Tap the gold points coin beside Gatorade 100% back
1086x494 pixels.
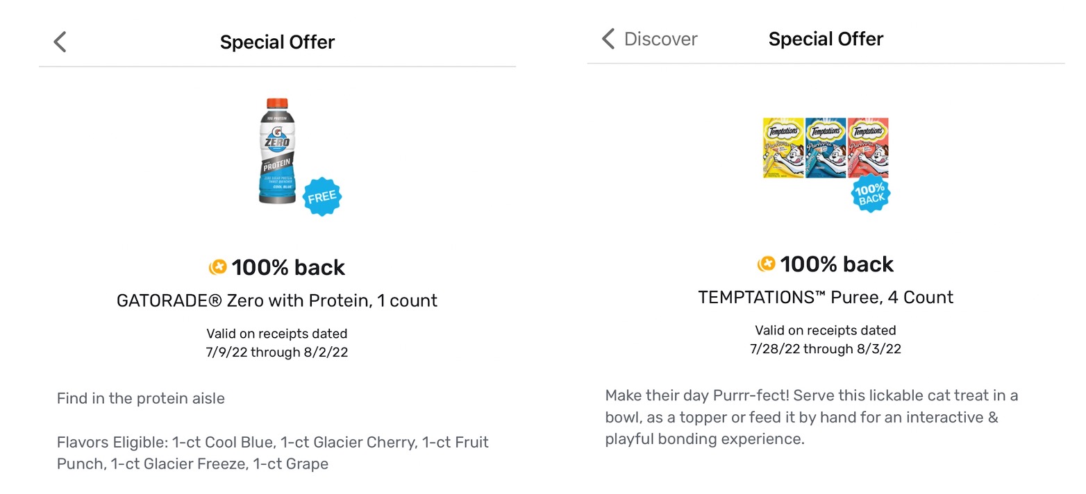pyautogui.click(x=218, y=267)
